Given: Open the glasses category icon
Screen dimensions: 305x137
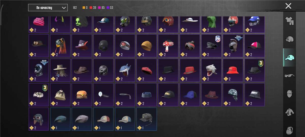Looking at the screenshot, I should (289, 75).
